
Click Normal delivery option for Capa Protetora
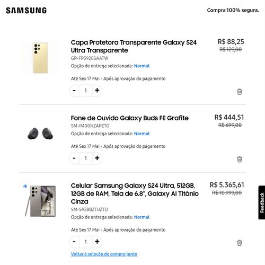[x=142, y=66]
